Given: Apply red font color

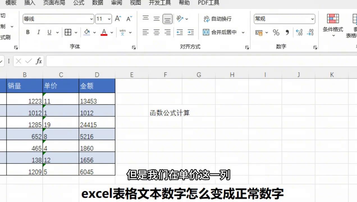Looking at the screenshot, I should click(104, 32).
